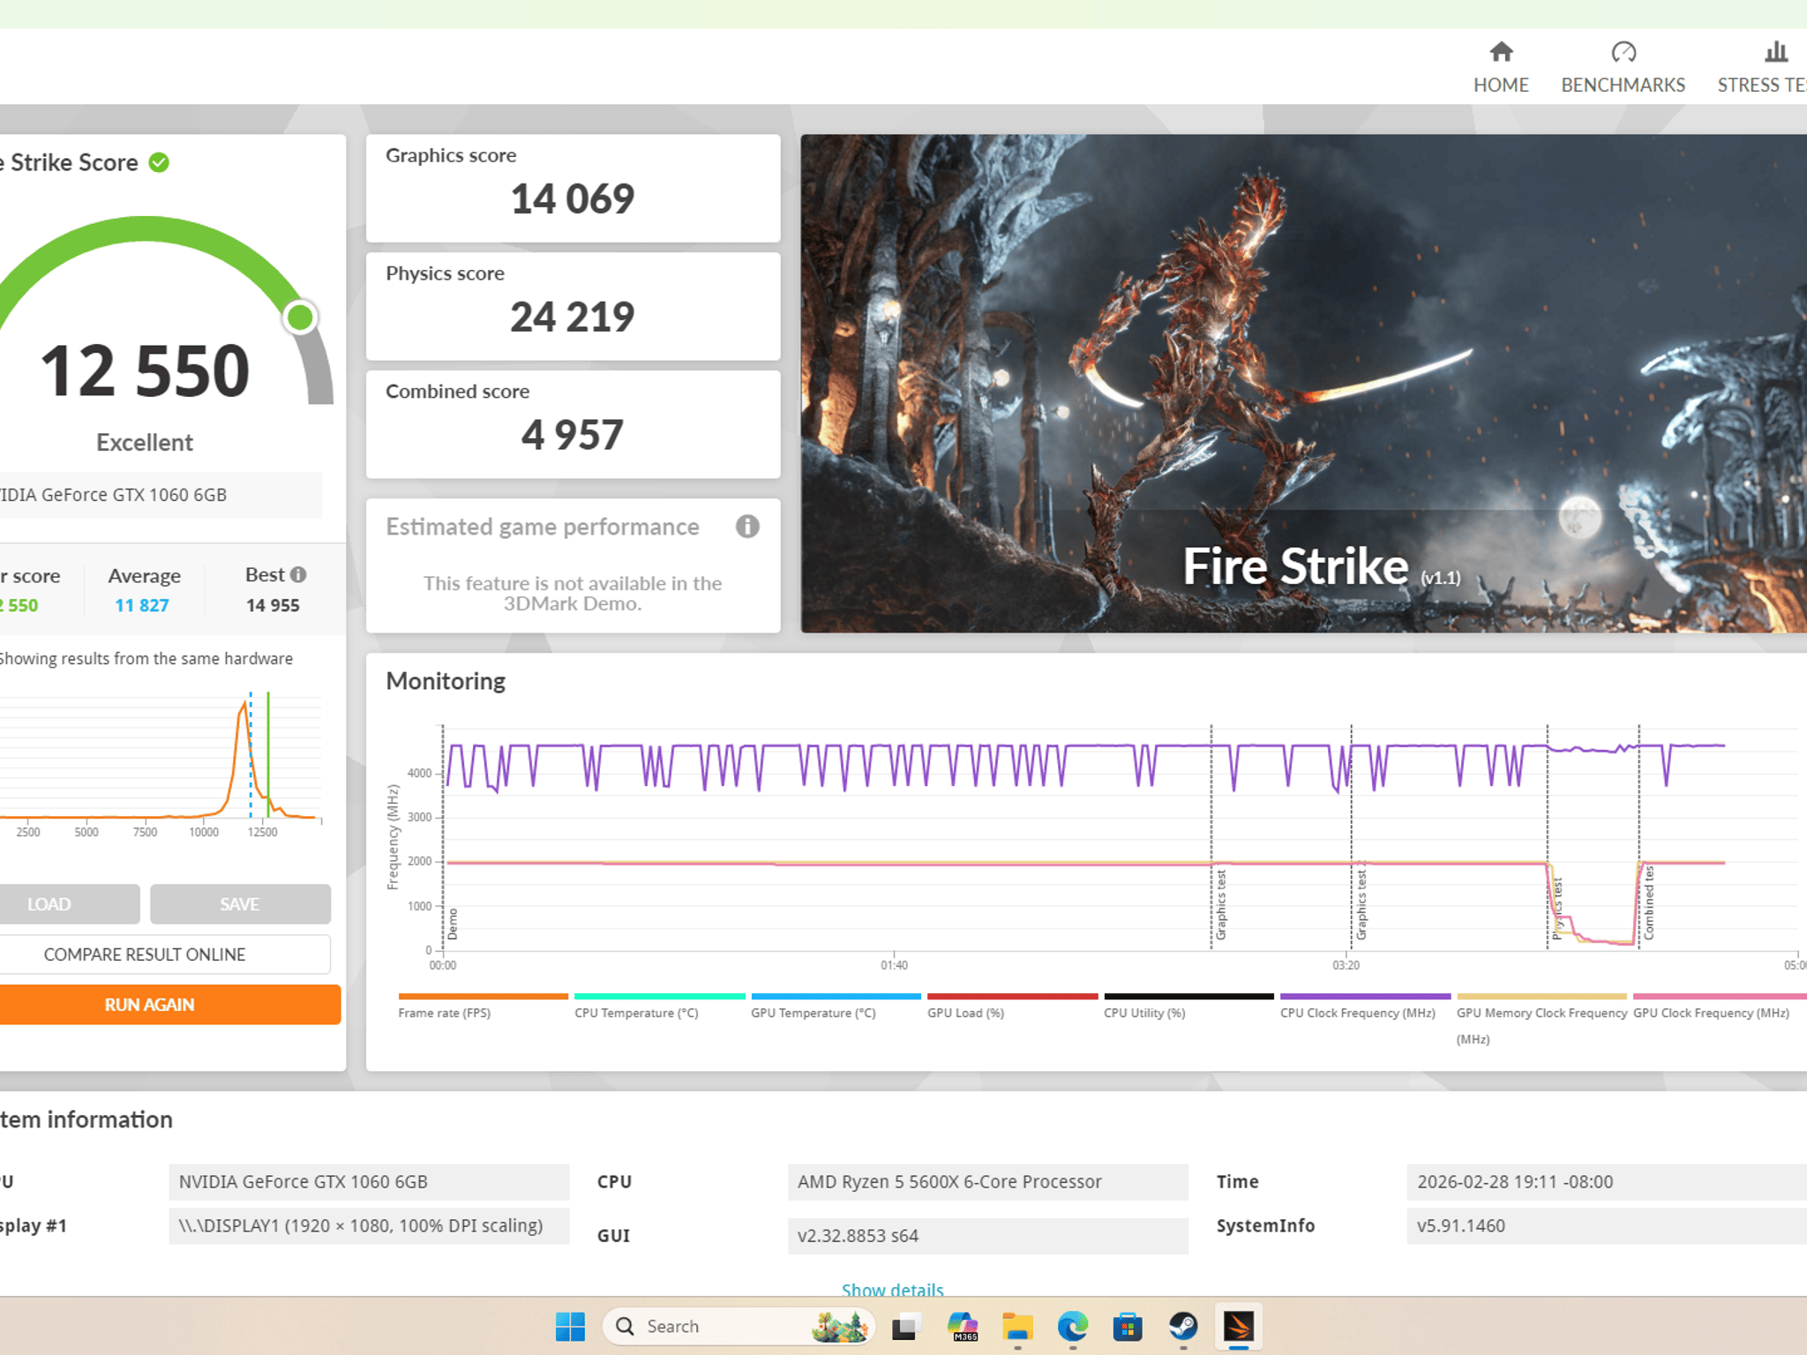This screenshot has height=1355, width=1807.
Task: Click the GUI version v2.32.8853 s64
Action: tap(987, 1236)
